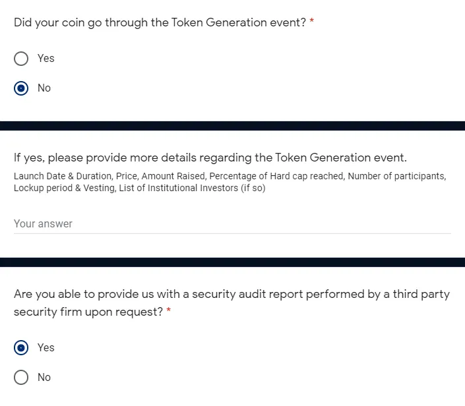Click red asterisk beside Token Generation event question

312,22
